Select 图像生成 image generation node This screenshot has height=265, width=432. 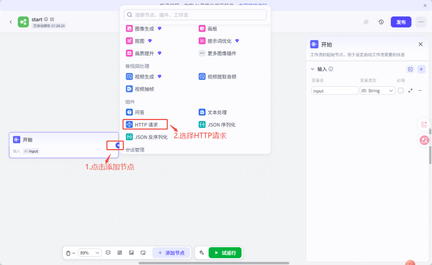click(x=144, y=29)
